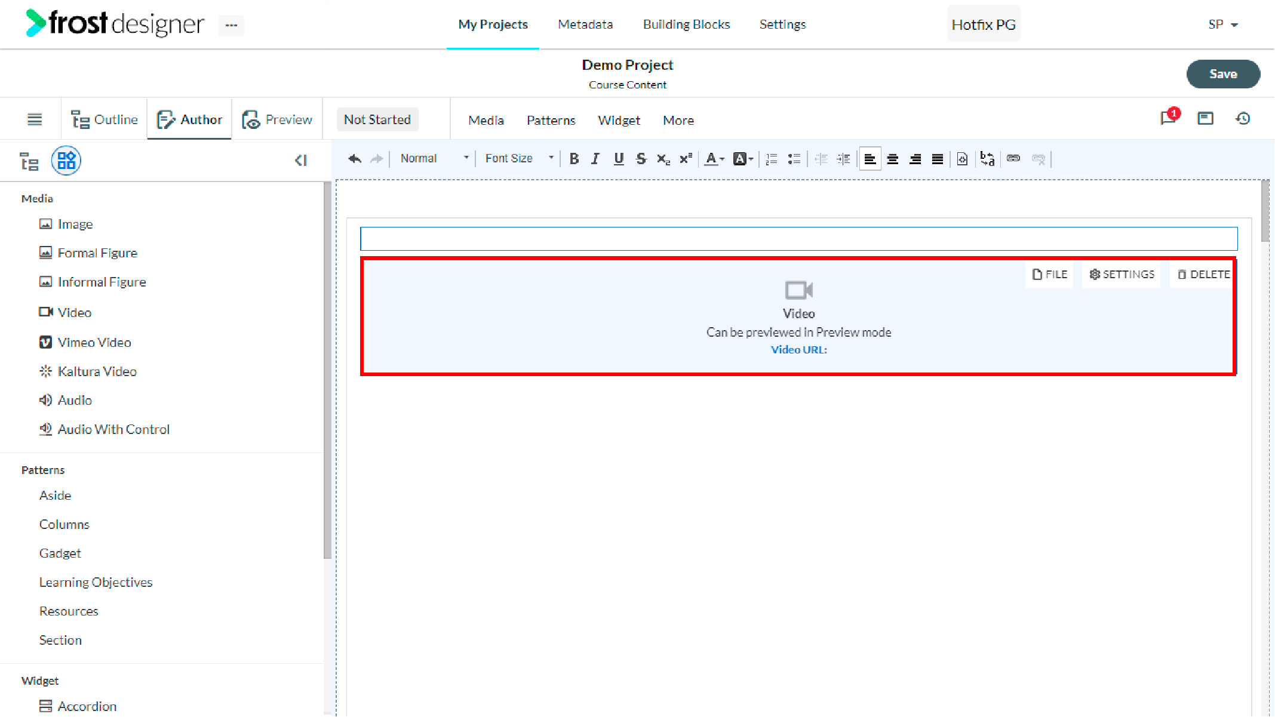The height and width of the screenshot is (717, 1275).
Task: Click the empty text field above video
Action: (798, 239)
